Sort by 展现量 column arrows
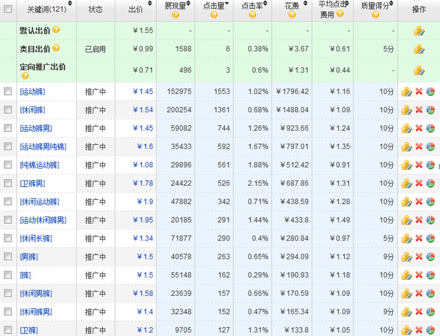Image resolution: width=440 pixels, height=336 pixels. (x=188, y=4)
